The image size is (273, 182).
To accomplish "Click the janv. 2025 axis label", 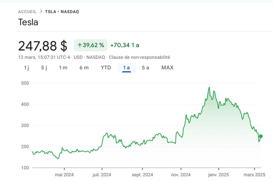I will pos(218,175).
